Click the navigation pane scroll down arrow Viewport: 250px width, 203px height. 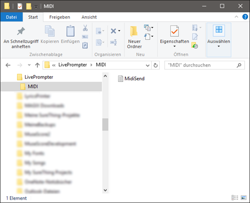coord(105,190)
